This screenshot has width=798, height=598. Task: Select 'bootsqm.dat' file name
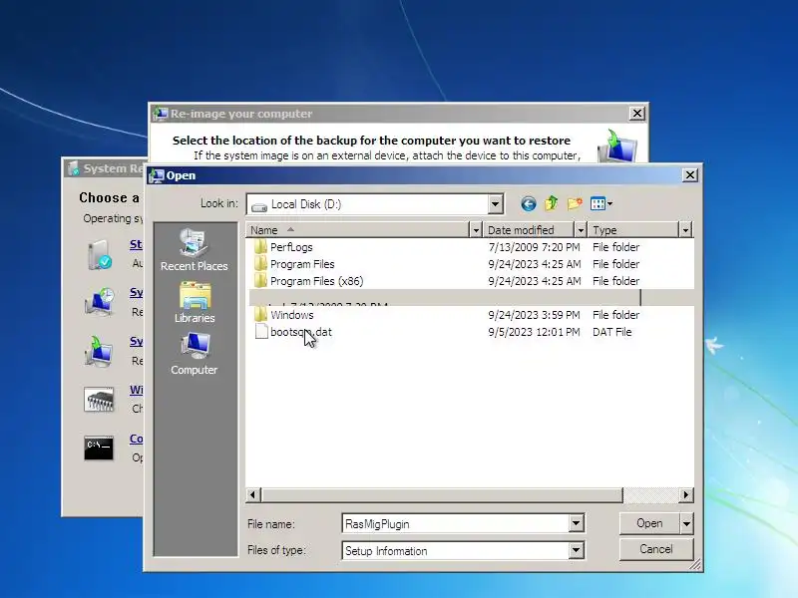(301, 332)
